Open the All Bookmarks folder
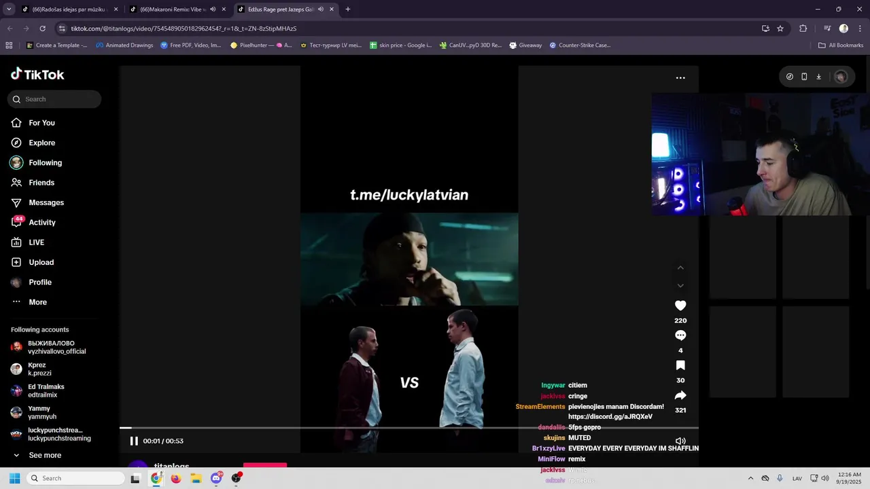870x489 pixels. pos(841,46)
